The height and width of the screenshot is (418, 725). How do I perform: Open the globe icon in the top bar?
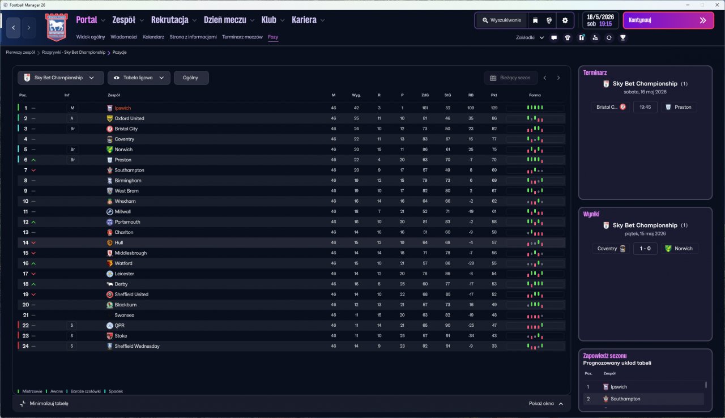tap(549, 20)
